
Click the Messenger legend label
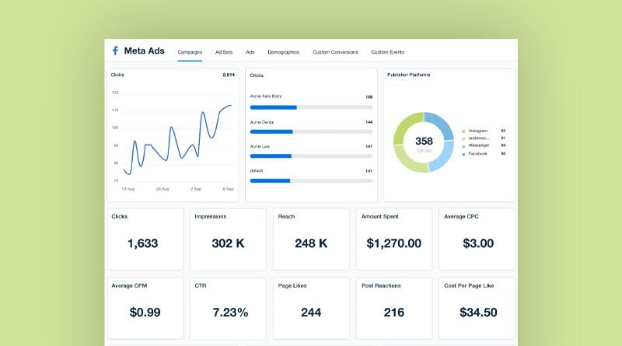[x=479, y=145]
